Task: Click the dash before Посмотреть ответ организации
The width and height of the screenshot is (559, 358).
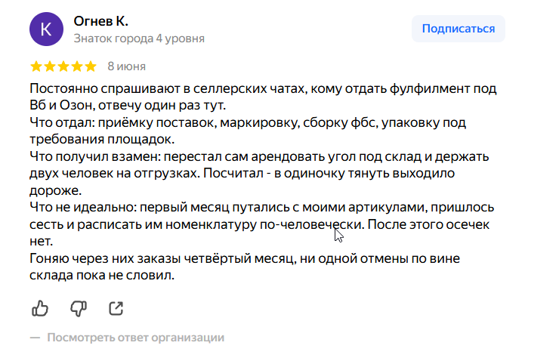Action: [x=35, y=338]
